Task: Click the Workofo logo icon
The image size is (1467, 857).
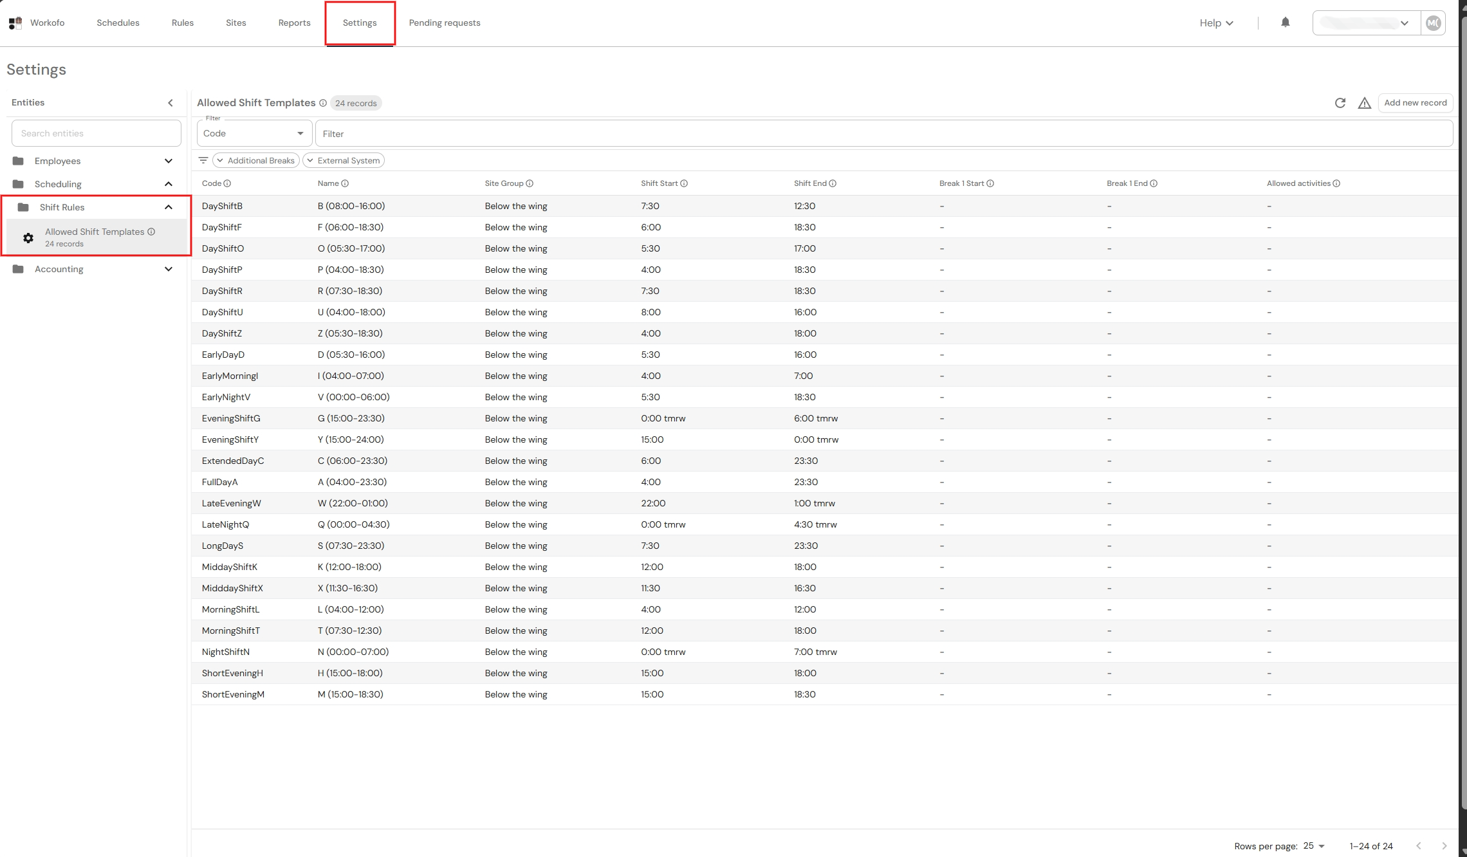Action: 15,23
